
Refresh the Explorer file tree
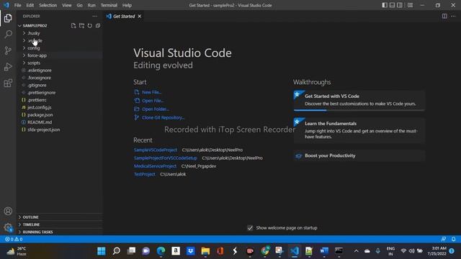(x=89, y=26)
